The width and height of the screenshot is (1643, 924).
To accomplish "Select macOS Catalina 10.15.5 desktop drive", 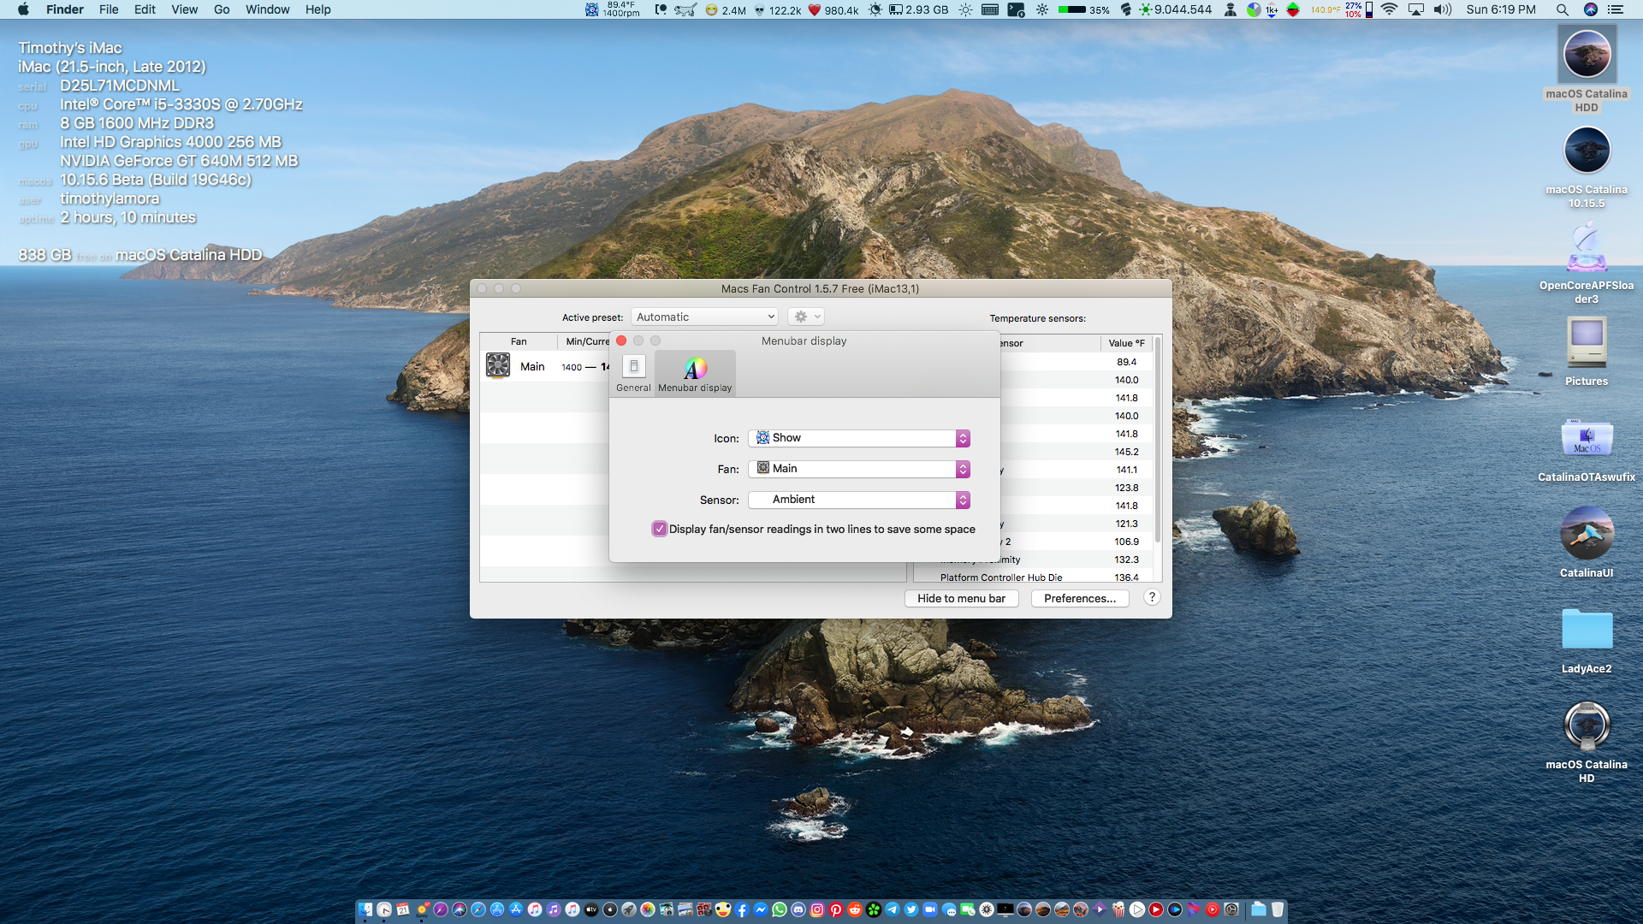I will (x=1587, y=151).
